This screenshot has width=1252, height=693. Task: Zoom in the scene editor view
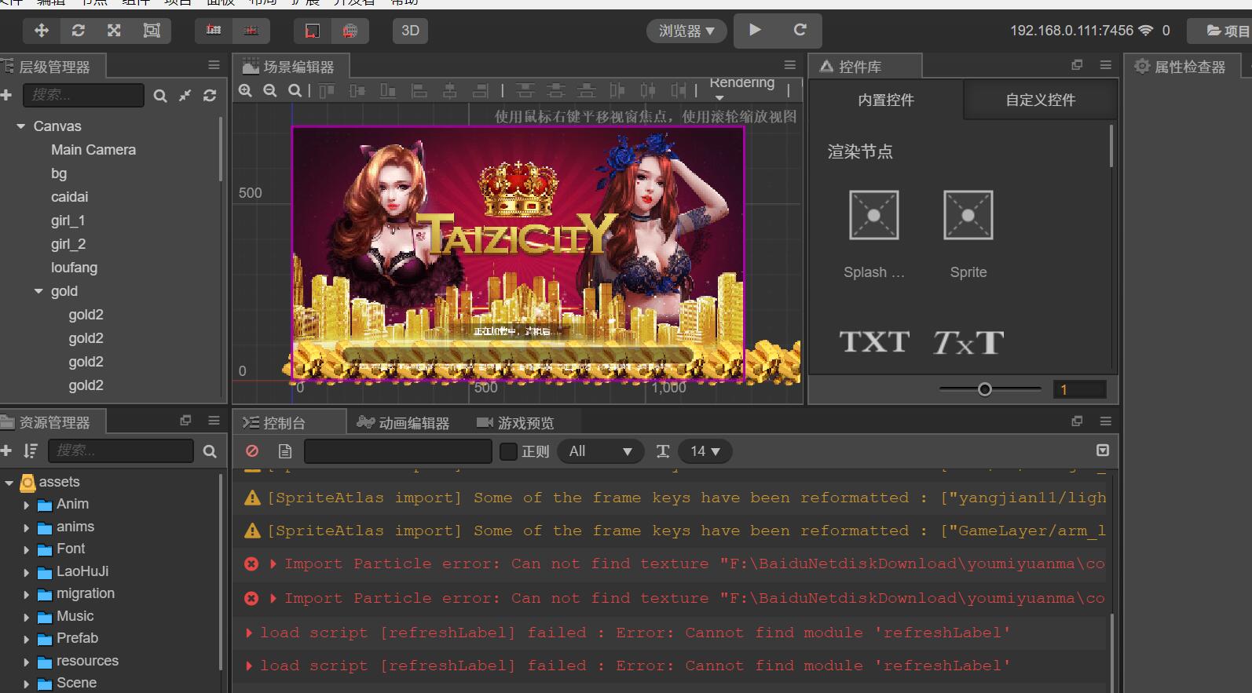tap(245, 91)
